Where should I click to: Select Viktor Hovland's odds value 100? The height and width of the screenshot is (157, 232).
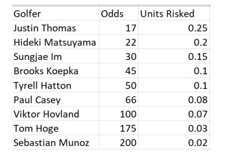[128, 114]
